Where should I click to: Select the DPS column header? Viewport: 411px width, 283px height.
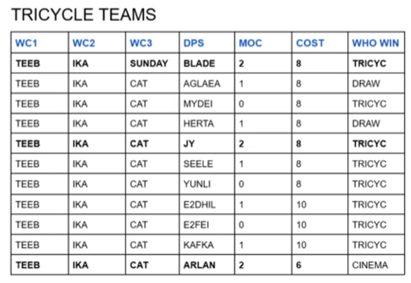(x=207, y=43)
